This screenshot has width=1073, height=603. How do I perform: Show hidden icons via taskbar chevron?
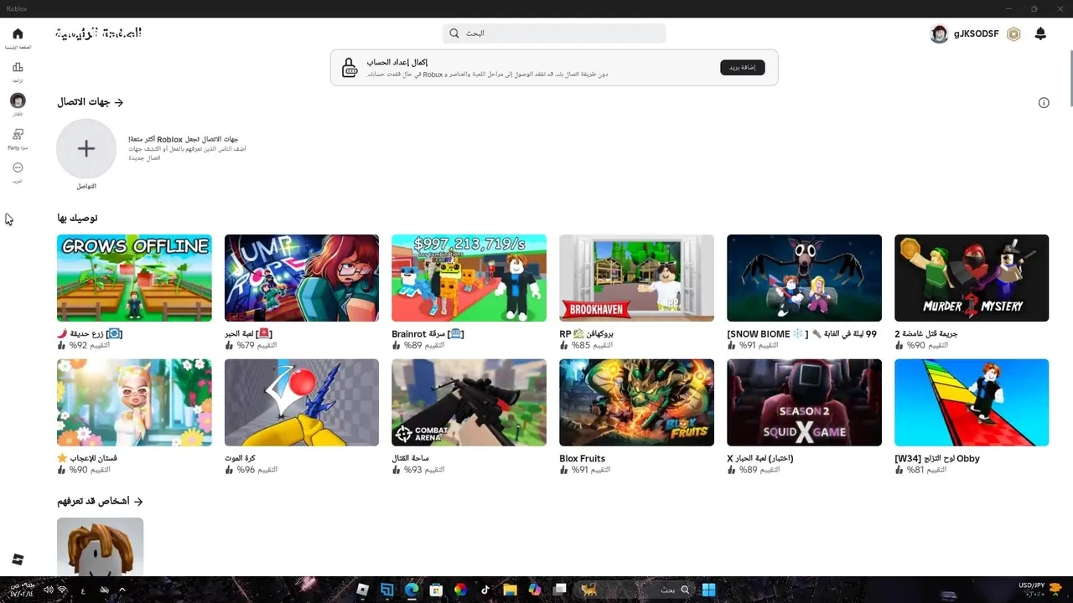[x=122, y=590]
